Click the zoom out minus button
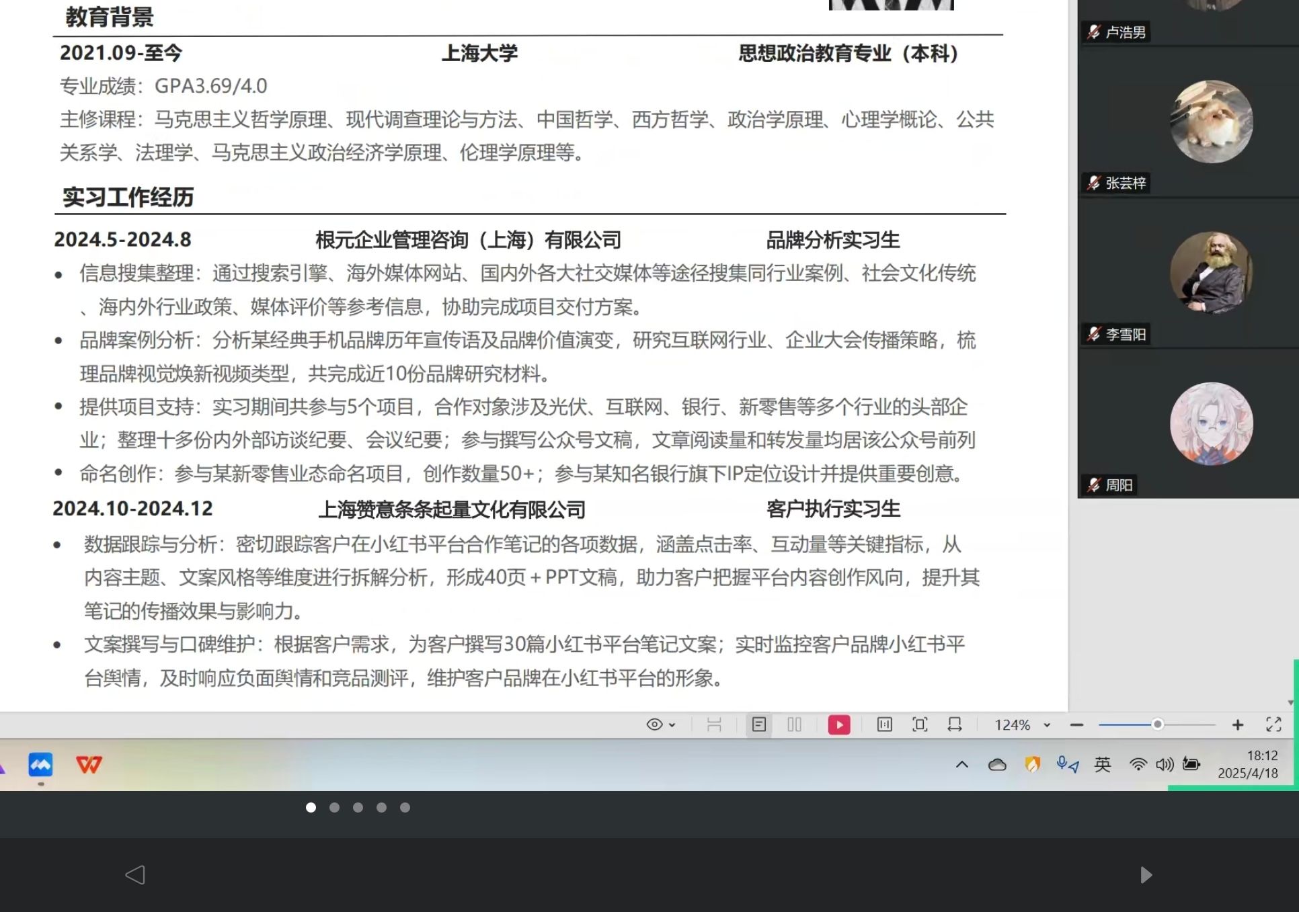The height and width of the screenshot is (912, 1299). (x=1076, y=724)
